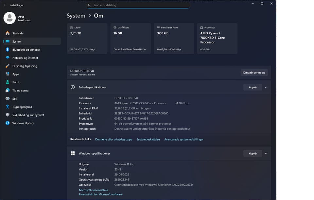
Task: Click the Pen og touch description text
Action: pos(152,129)
